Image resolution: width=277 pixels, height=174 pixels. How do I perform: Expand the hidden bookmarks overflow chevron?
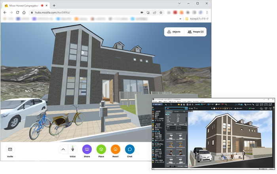pyautogui.click(x=180, y=19)
